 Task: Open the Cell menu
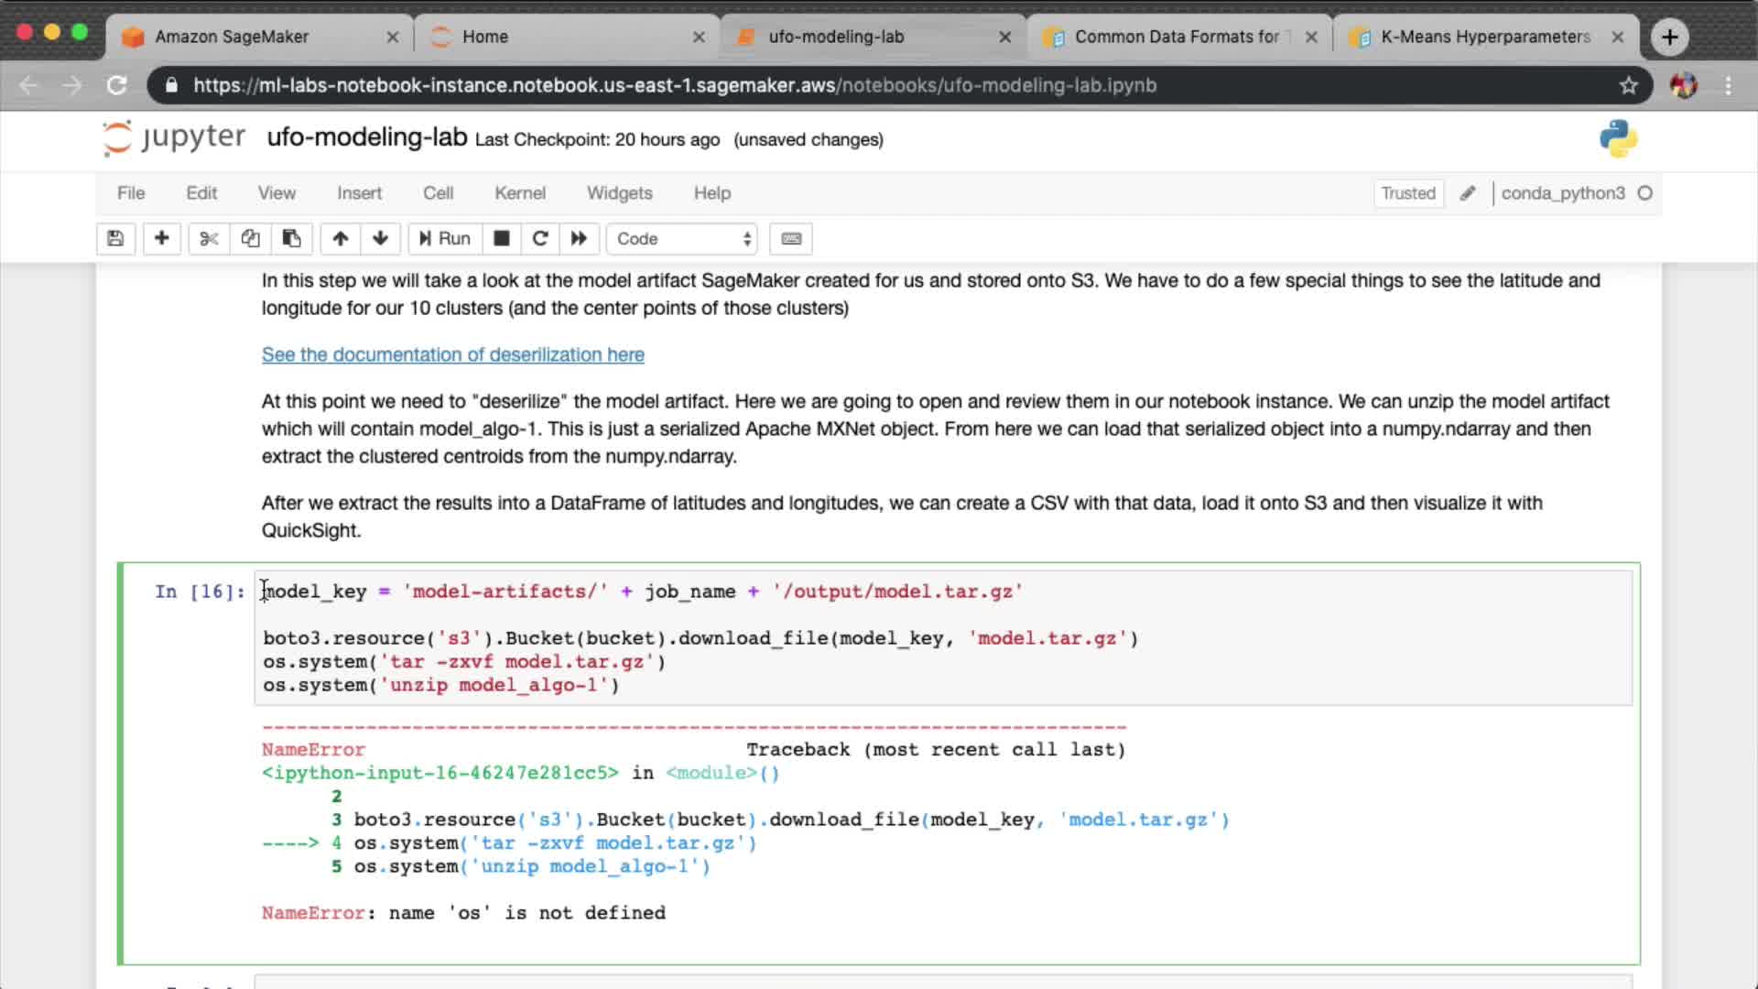tap(438, 193)
